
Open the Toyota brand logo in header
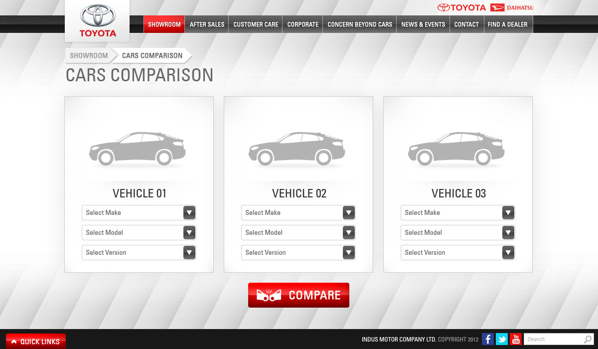click(x=461, y=7)
